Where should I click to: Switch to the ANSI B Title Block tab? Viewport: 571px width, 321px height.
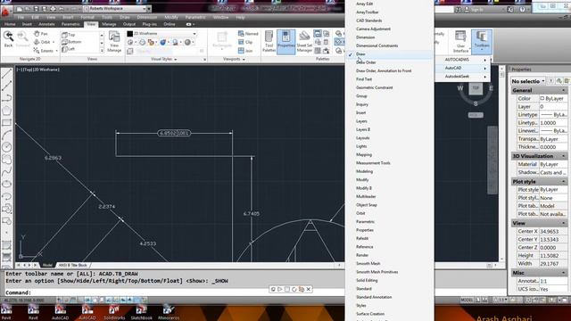(73, 265)
